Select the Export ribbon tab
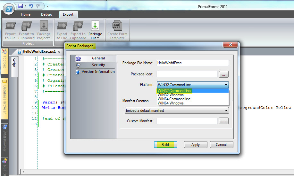294x176 pixels. click(68, 14)
